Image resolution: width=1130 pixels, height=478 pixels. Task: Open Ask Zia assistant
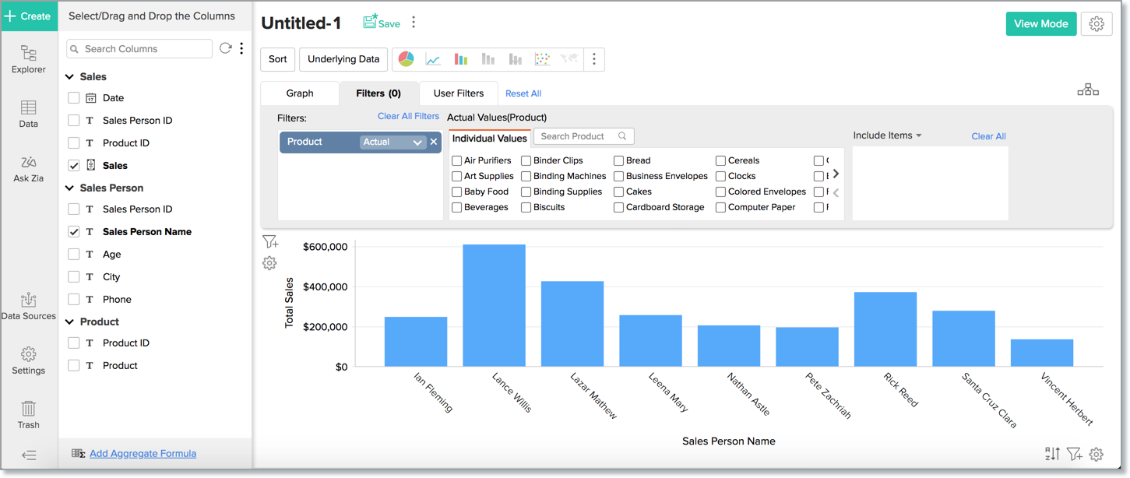pyautogui.click(x=29, y=168)
